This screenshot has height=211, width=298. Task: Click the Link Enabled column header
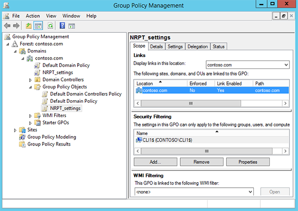pos(234,83)
